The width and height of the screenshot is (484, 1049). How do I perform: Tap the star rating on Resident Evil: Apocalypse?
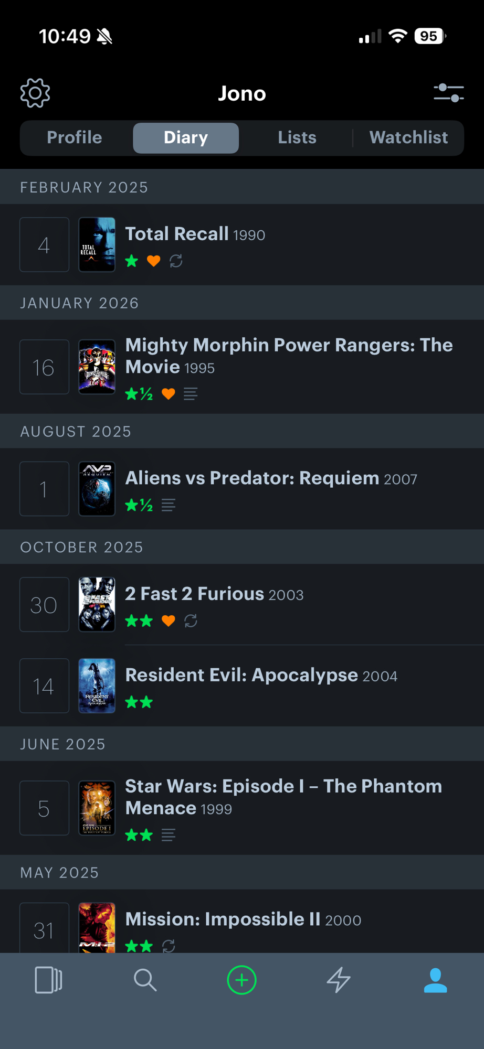click(x=139, y=702)
